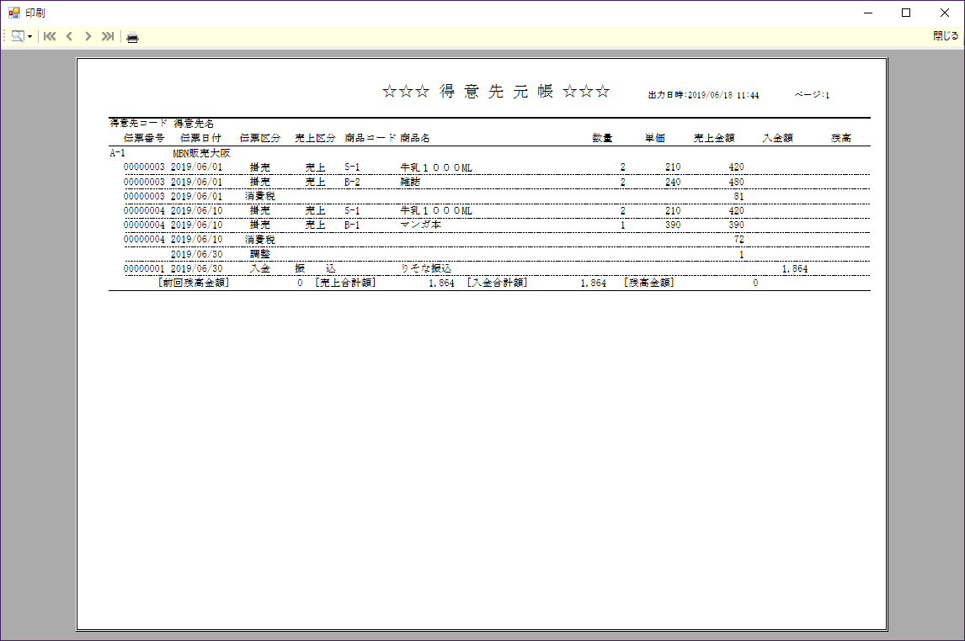The height and width of the screenshot is (641, 965).
Task: Click the zoom magnifier icon in toolbar
Action: pyautogui.click(x=18, y=36)
